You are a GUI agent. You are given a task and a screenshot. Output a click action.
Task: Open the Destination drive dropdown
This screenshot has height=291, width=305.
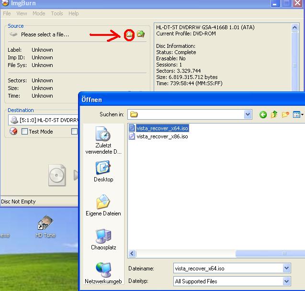[44, 120]
